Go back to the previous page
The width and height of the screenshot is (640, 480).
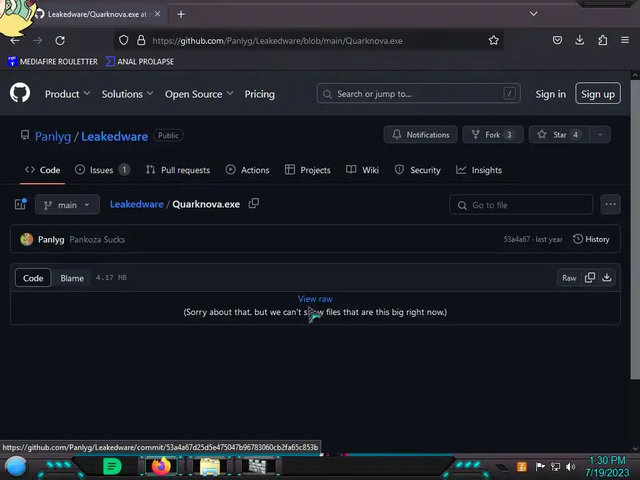pyautogui.click(x=15, y=41)
